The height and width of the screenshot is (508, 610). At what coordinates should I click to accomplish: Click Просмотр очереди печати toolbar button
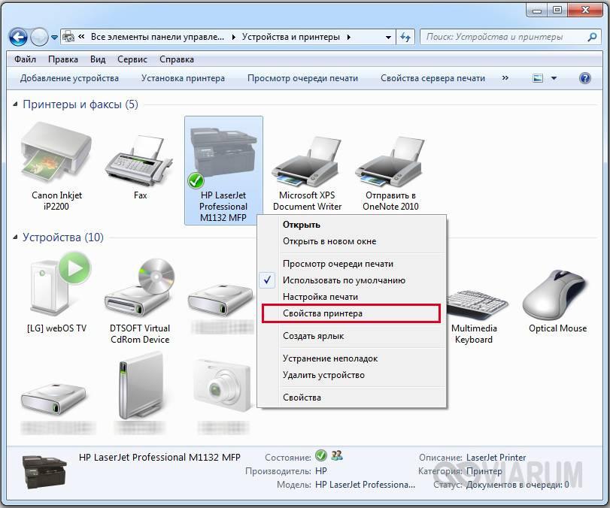302,78
